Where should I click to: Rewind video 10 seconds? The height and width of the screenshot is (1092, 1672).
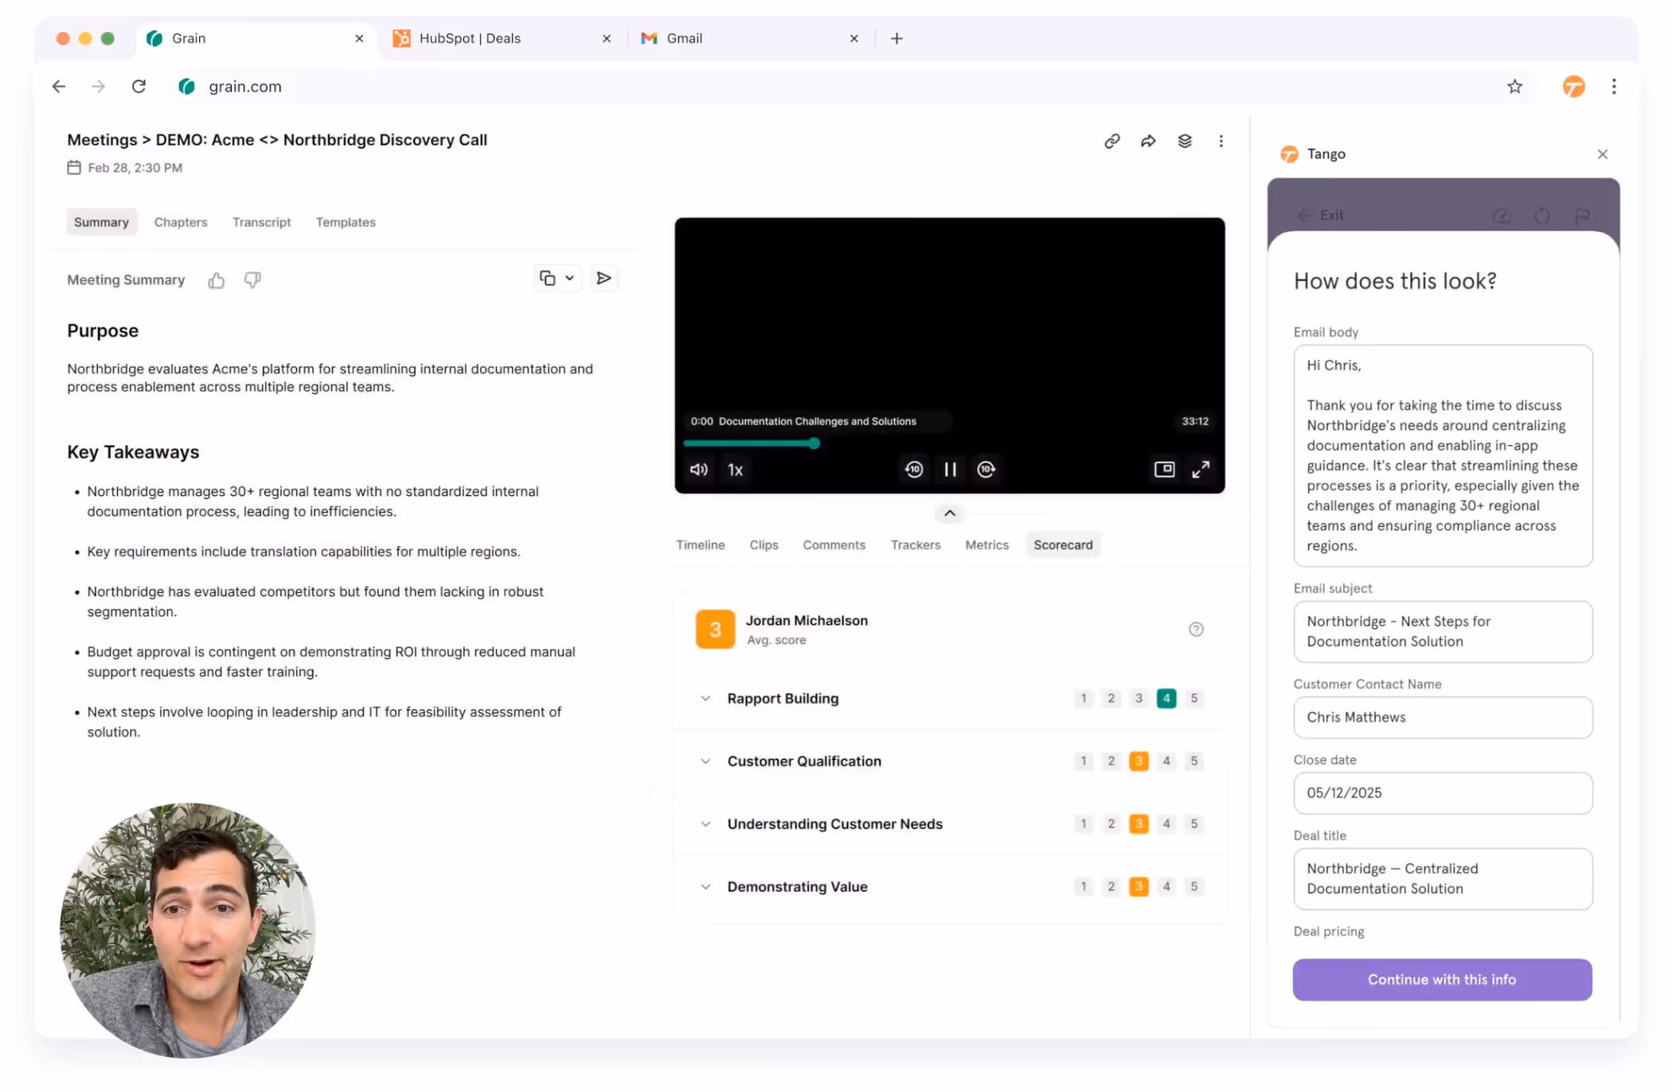[x=914, y=470]
